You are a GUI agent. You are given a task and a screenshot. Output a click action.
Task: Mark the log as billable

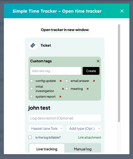[30, 137]
